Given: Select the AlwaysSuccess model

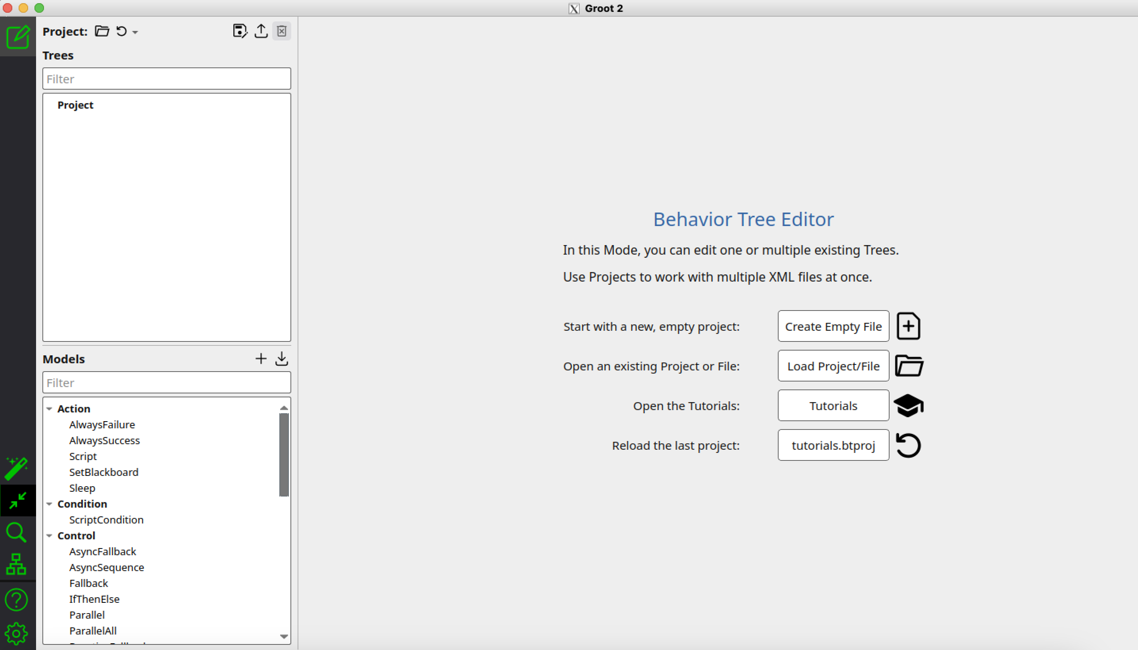Looking at the screenshot, I should pos(104,441).
